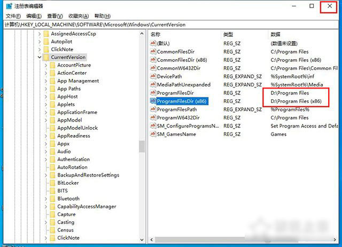This screenshot has height=247, width=342.
Task: Click the AssignedAccessCsp folder icon
Action: point(46,34)
